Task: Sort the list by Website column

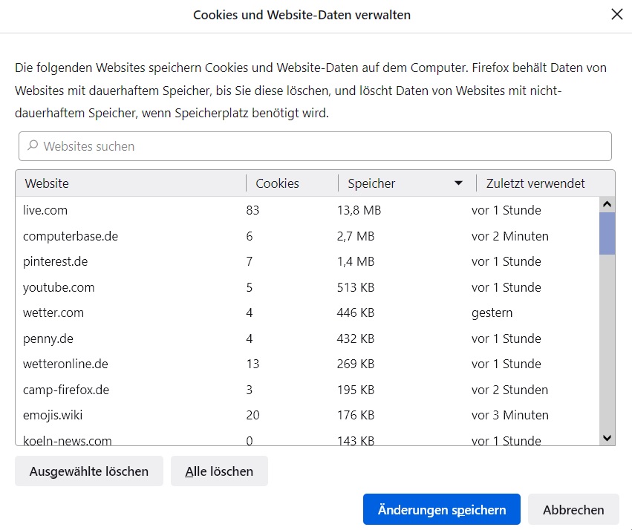Action: [x=130, y=183]
